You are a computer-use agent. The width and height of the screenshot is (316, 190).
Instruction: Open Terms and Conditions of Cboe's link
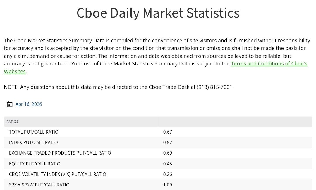pyautogui.click(x=269, y=64)
